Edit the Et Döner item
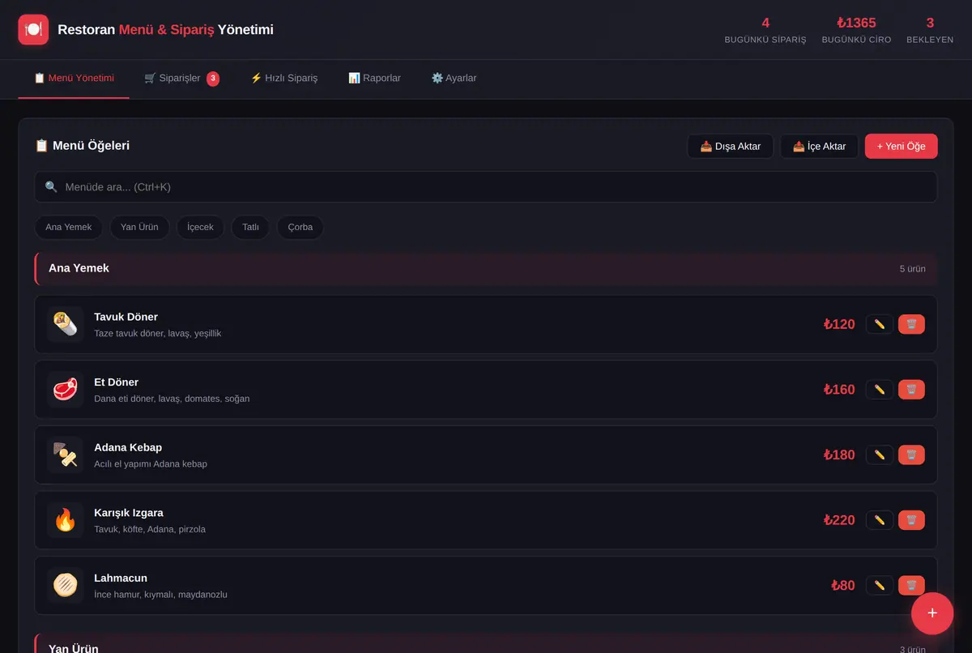Screen dimensions: 972x653 [x=880, y=390]
